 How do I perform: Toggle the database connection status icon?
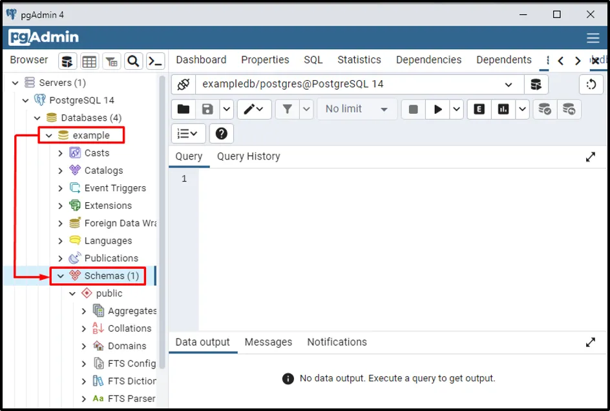(x=184, y=85)
